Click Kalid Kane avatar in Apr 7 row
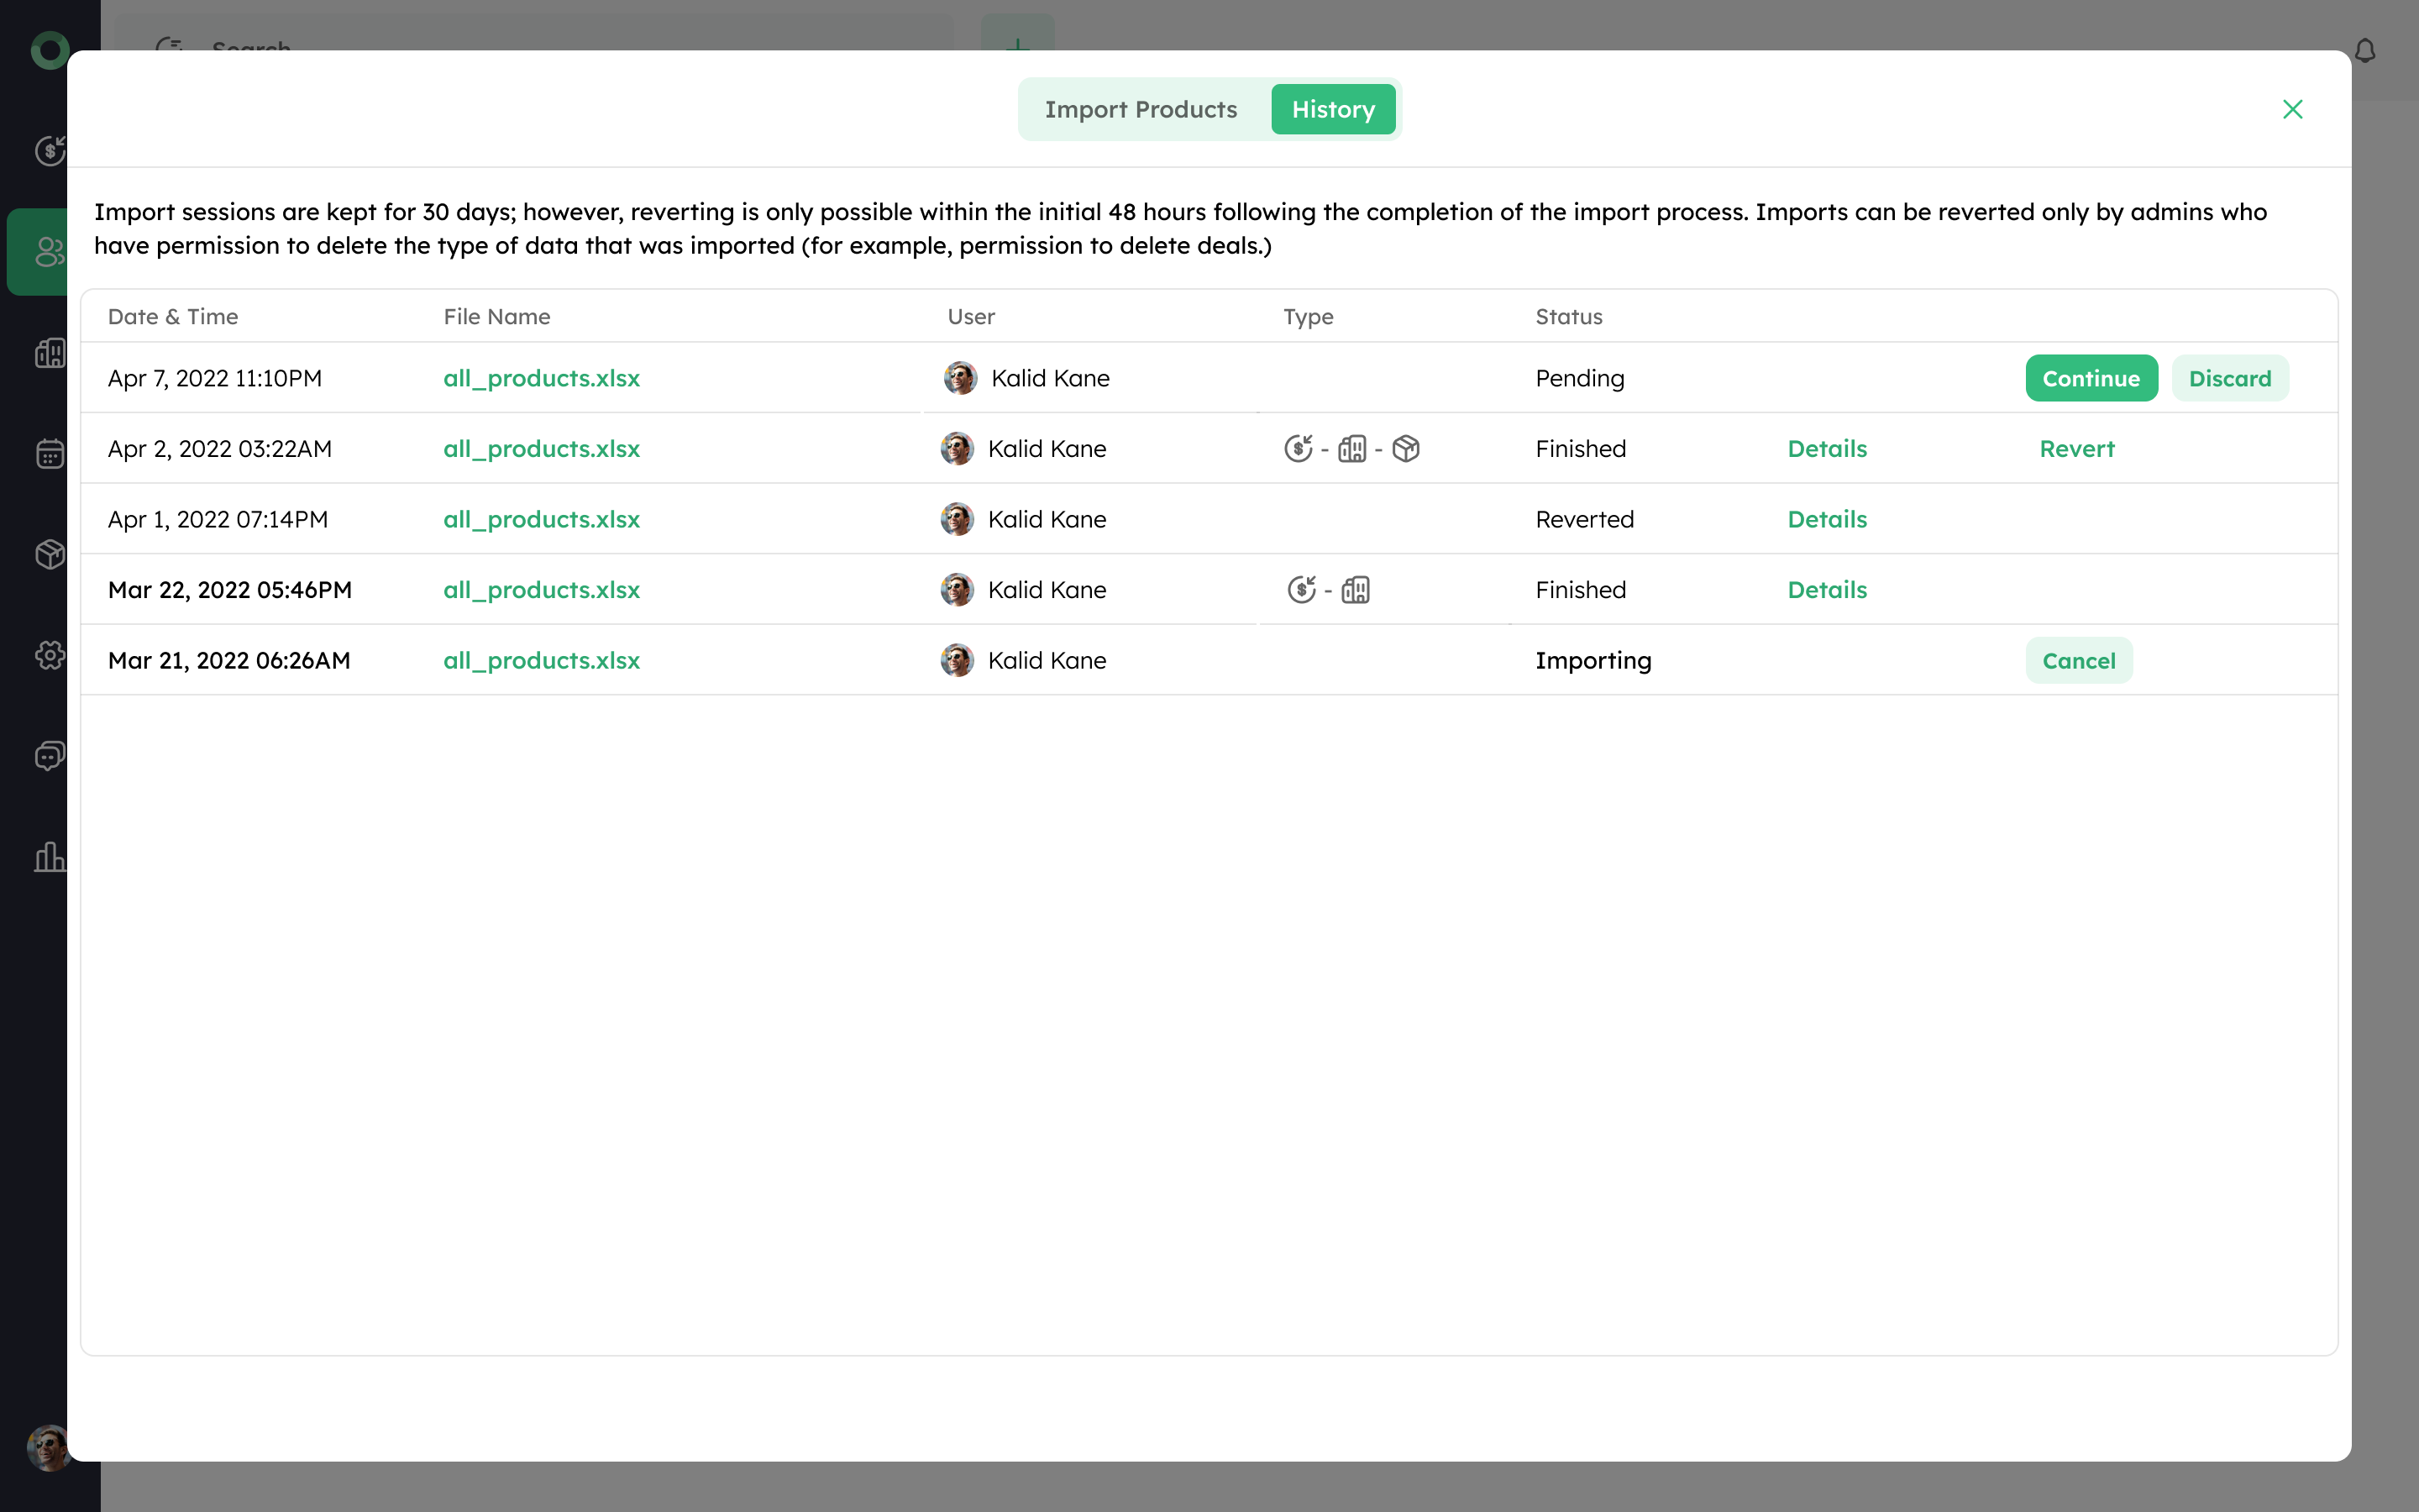The height and width of the screenshot is (1512, 2419). click(961, 378)
